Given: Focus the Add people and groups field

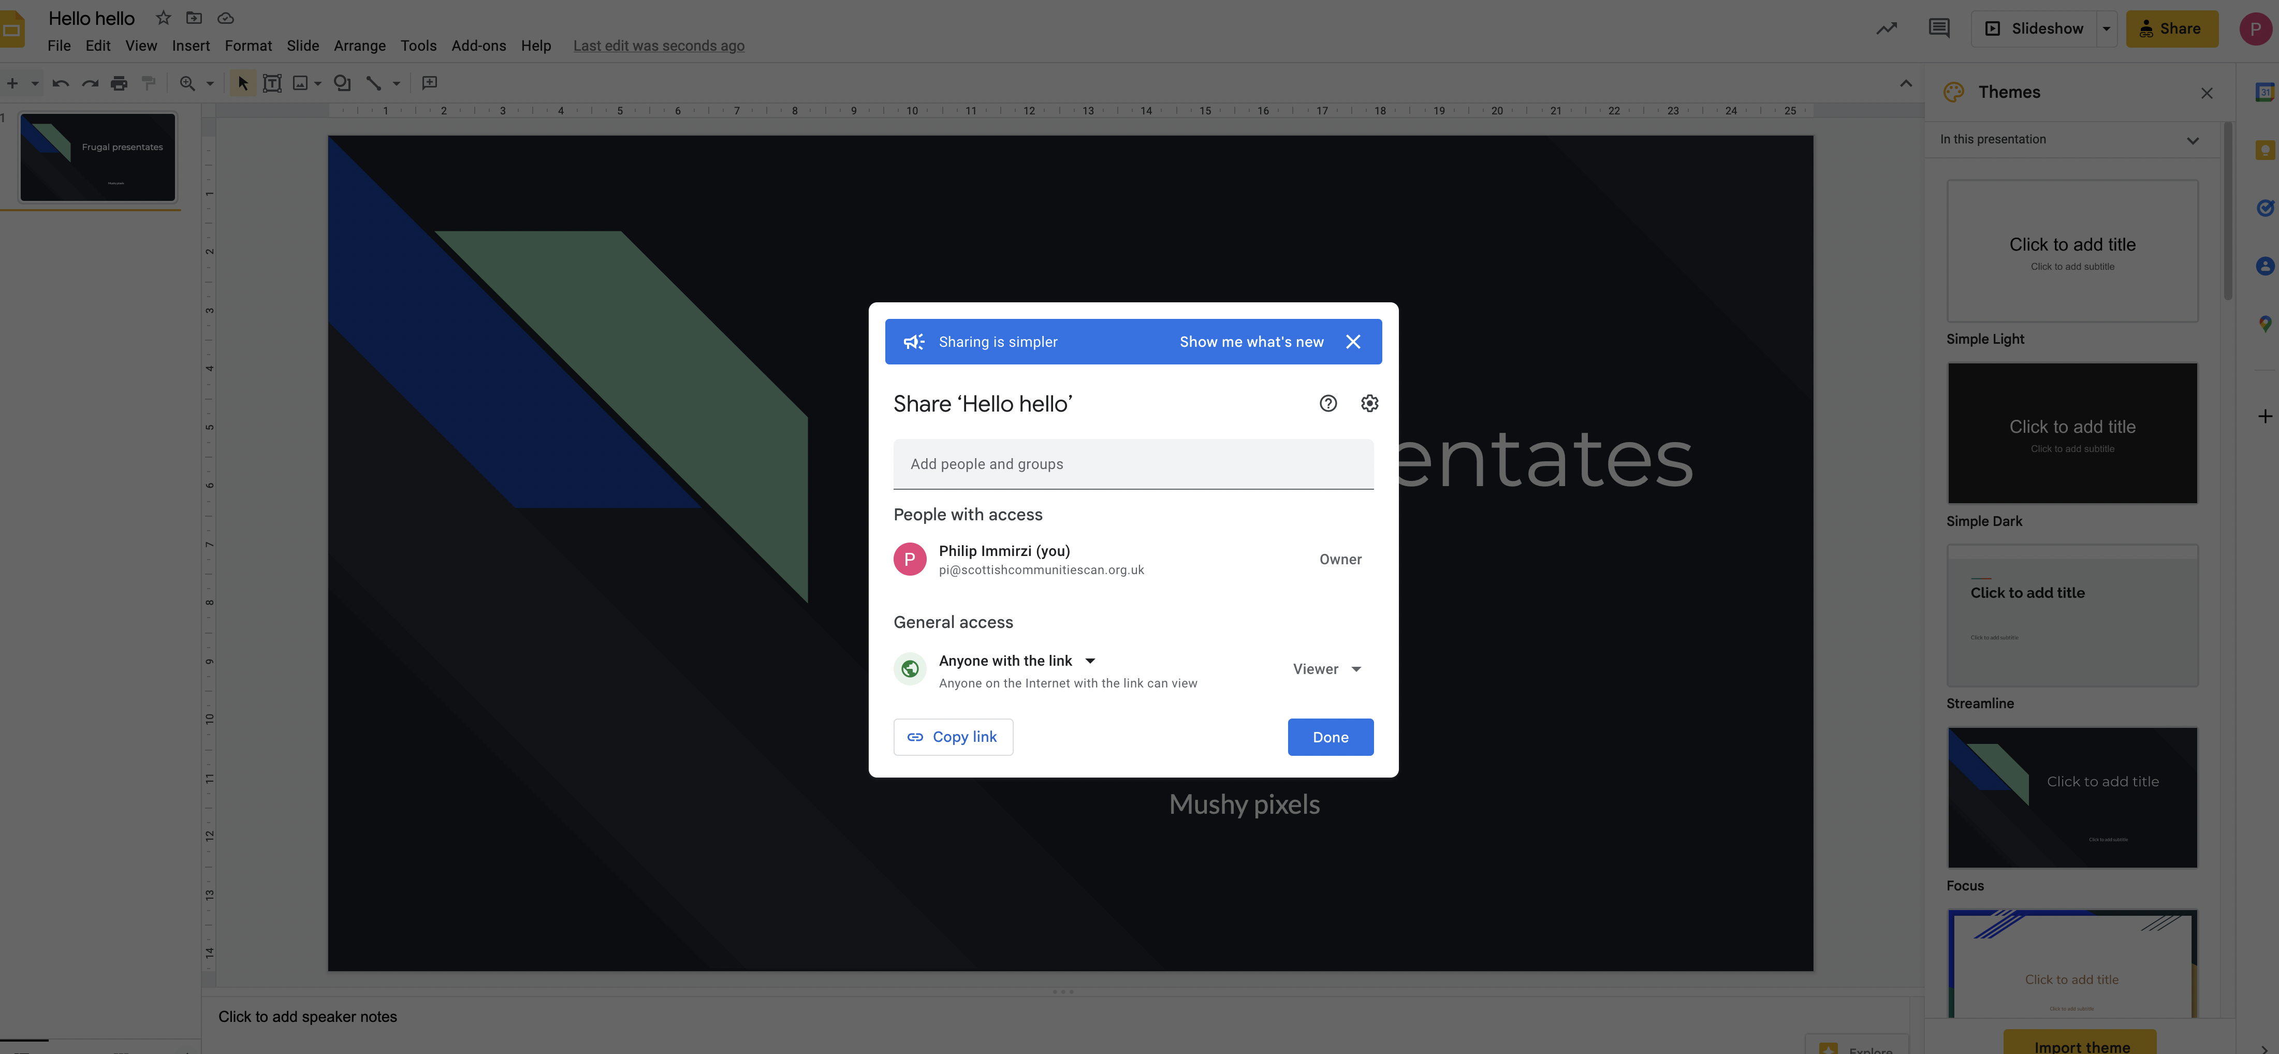Looking at the screenshot, I should tap(1133, 464).
